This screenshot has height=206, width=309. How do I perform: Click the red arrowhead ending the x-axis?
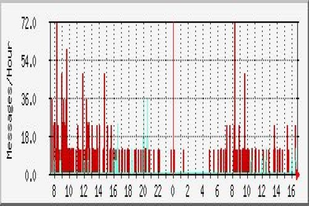(298, 175)
